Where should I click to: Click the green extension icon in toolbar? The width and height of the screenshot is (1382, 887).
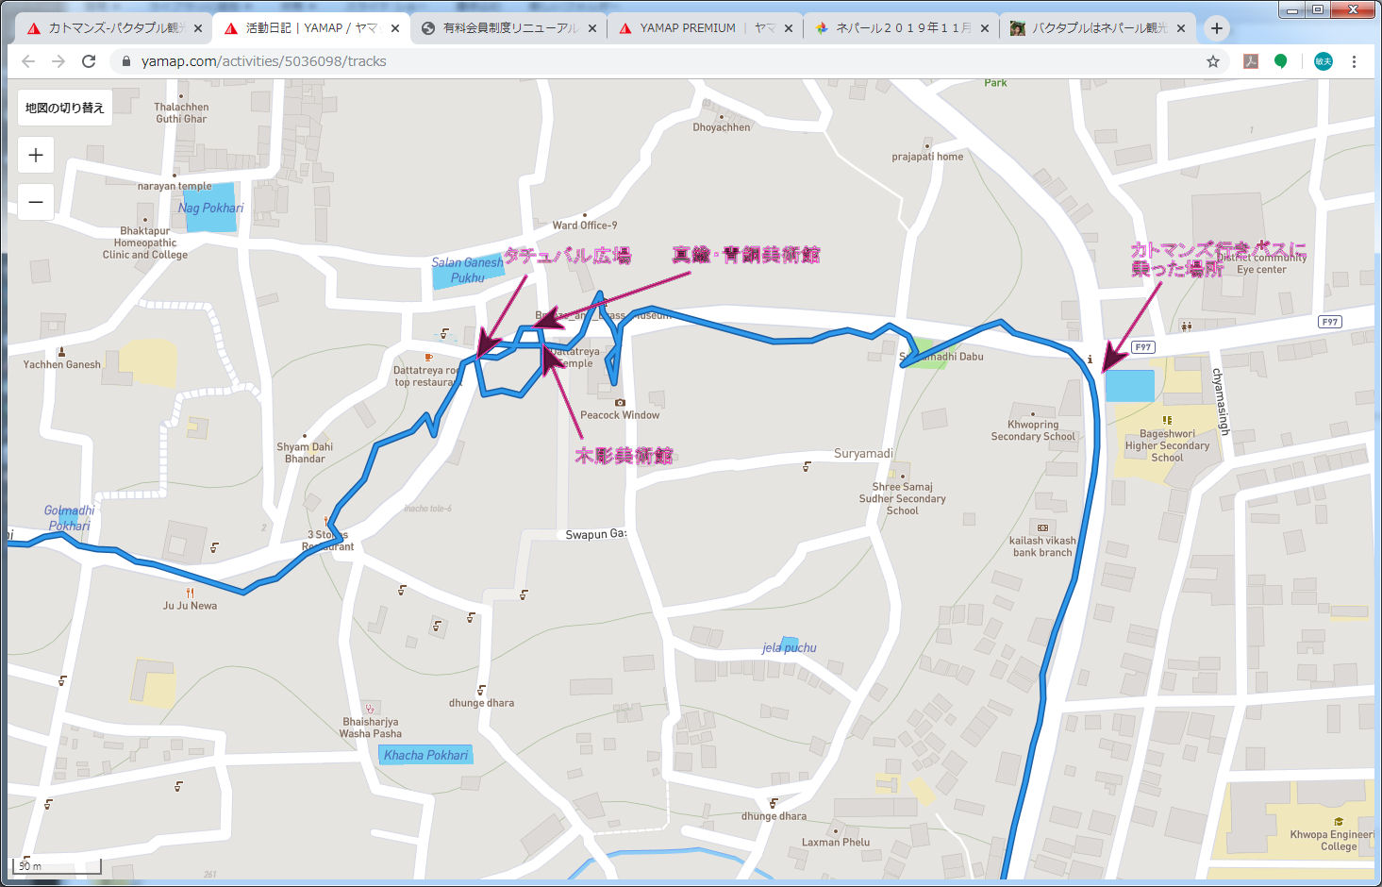pyautogui.click(x=1280, y=61)
